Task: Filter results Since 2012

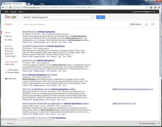Action: pos(9,53)
